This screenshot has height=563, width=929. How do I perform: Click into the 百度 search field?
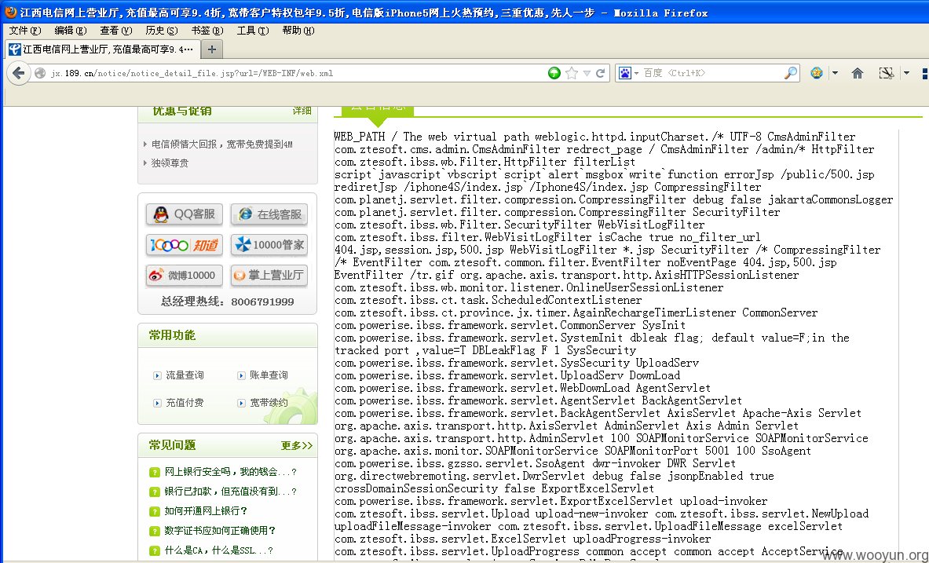click(711, 73)
